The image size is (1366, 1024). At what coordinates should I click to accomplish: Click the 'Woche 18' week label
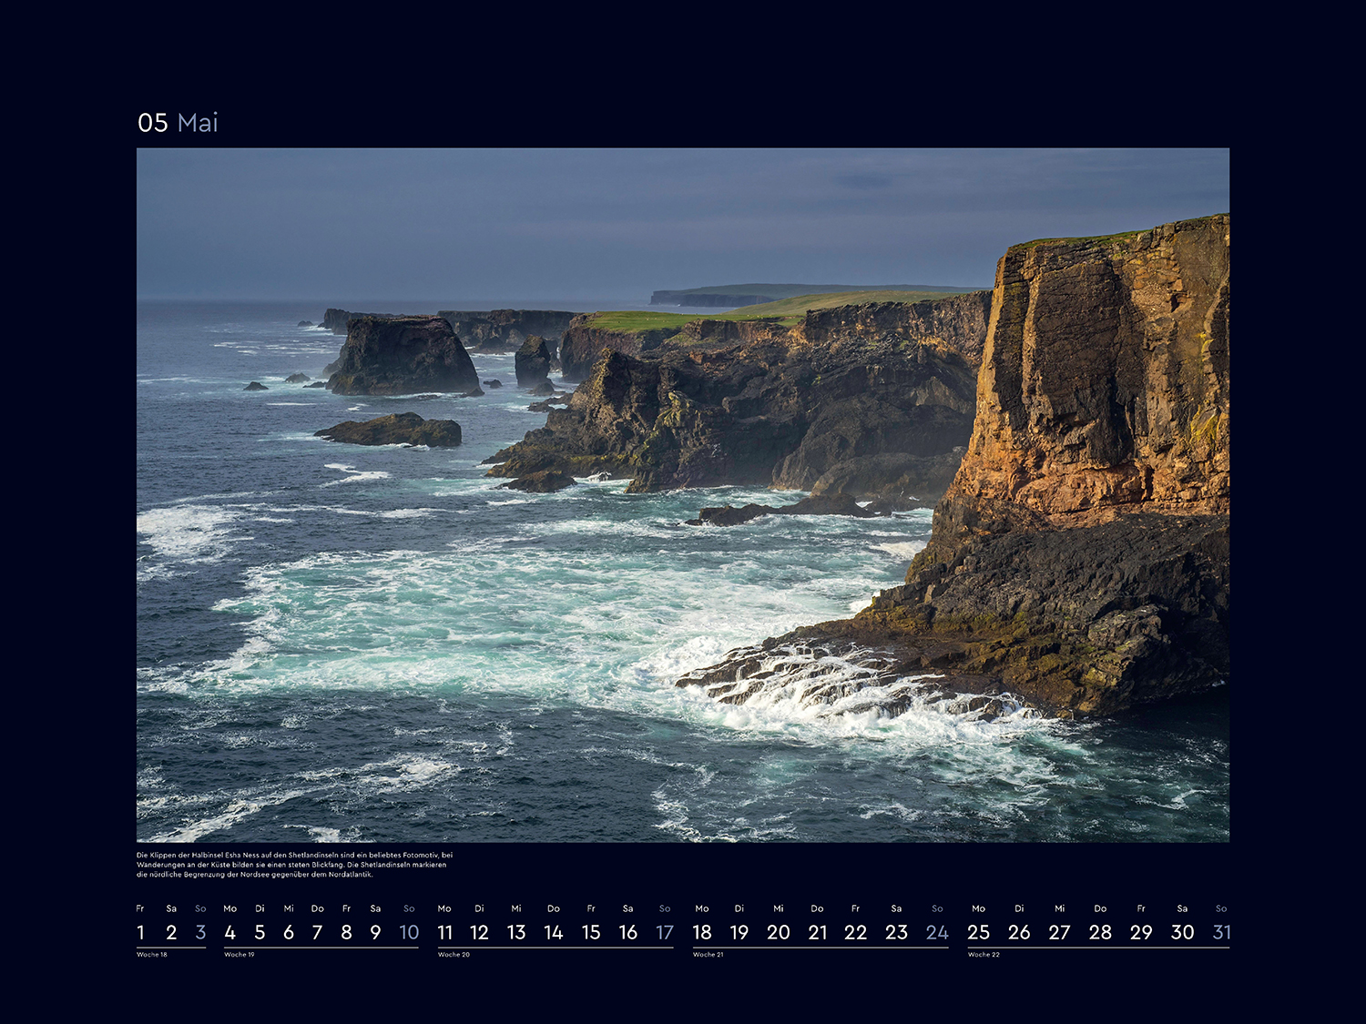click(152, 955)
